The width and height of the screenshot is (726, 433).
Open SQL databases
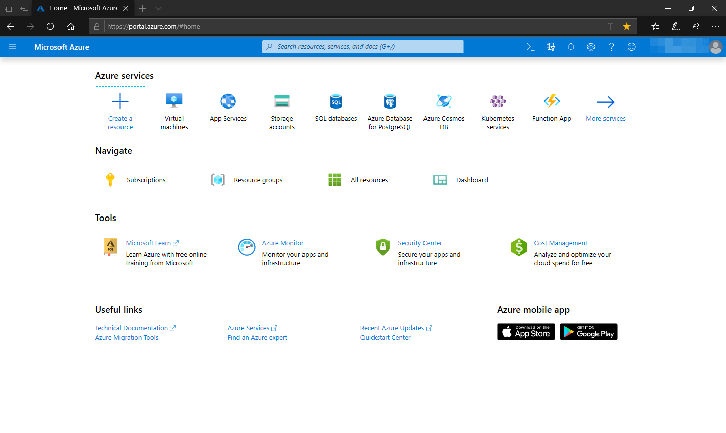pos(336,107)
